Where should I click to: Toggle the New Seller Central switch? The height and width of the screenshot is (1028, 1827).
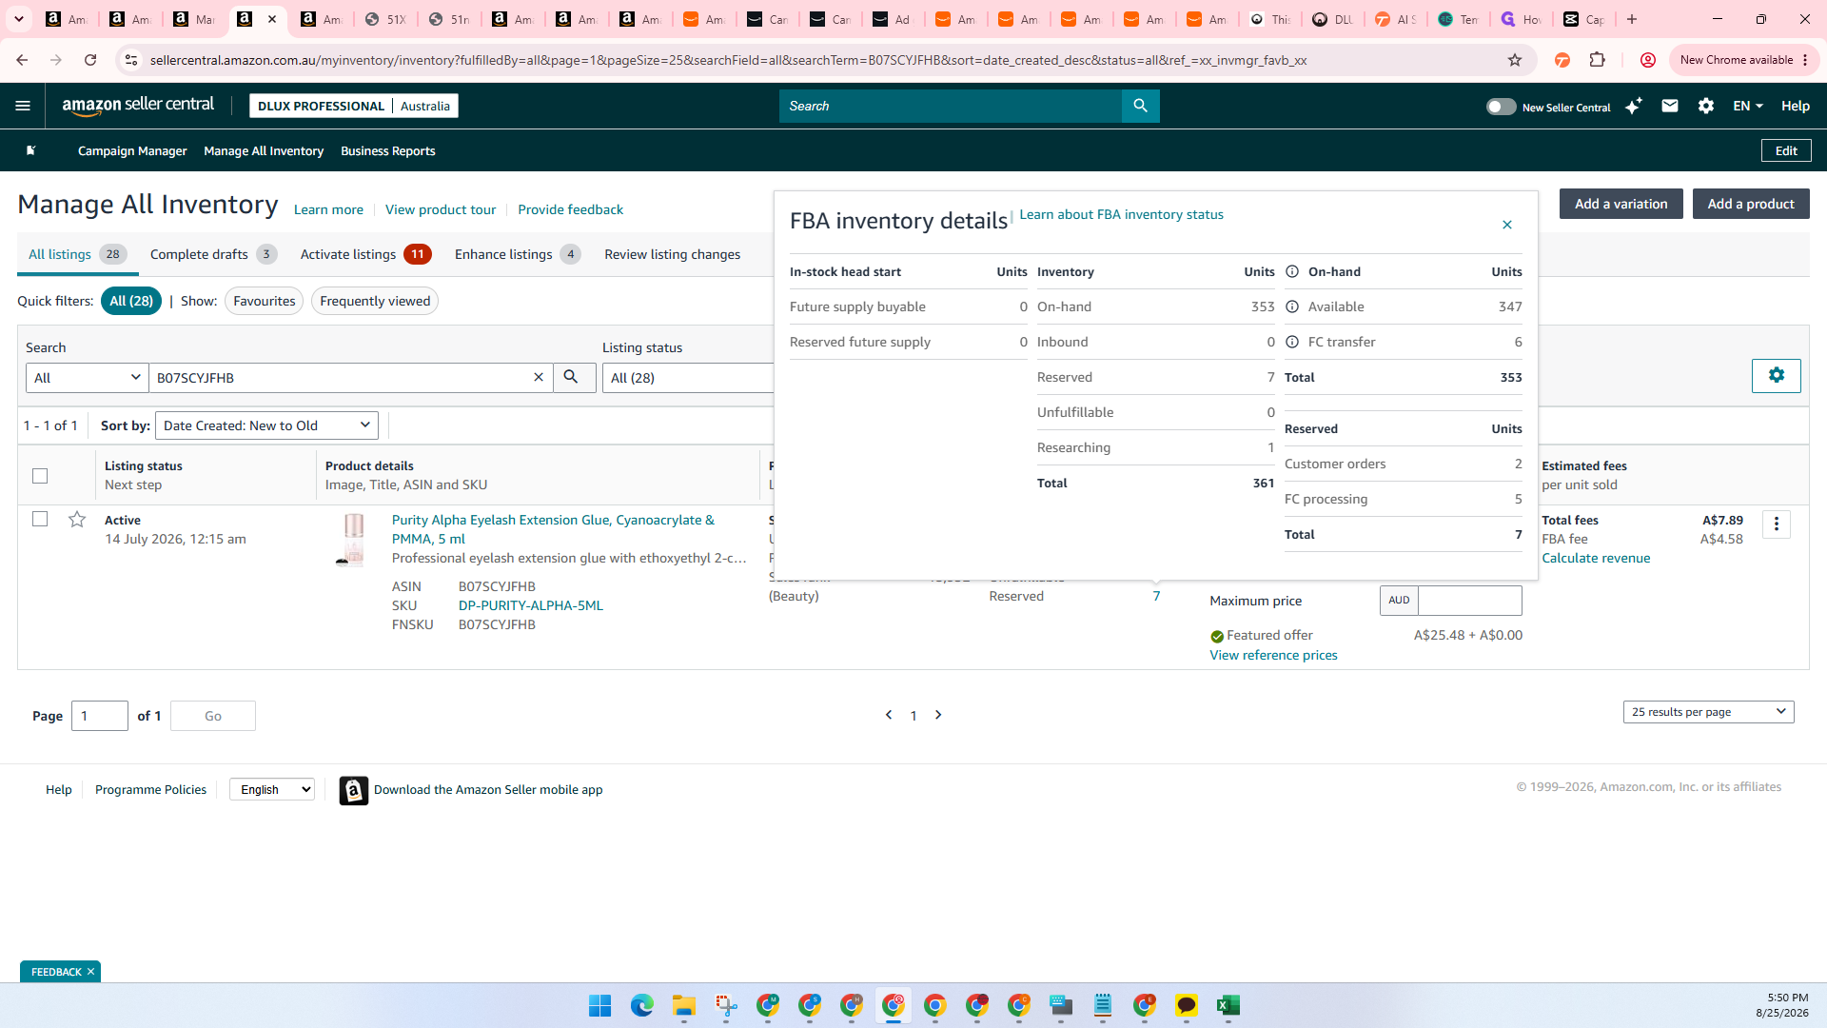click(x=1501, y=107)
